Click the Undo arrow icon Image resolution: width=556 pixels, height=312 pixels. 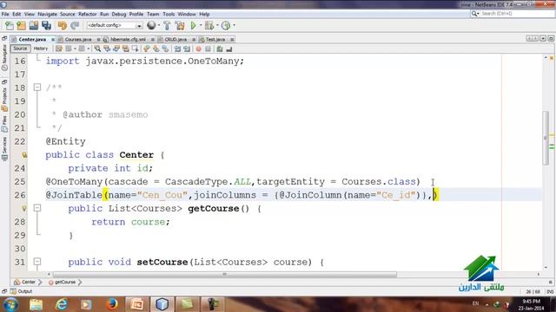[x=63, y=25]
